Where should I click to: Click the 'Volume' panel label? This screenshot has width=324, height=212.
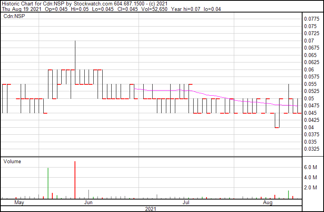point(12,161)
